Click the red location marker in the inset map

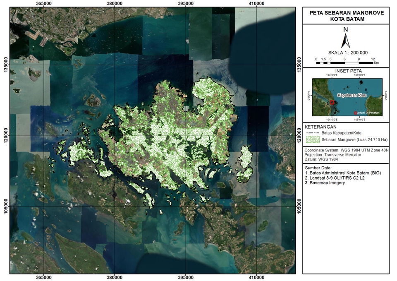point(332,102)
